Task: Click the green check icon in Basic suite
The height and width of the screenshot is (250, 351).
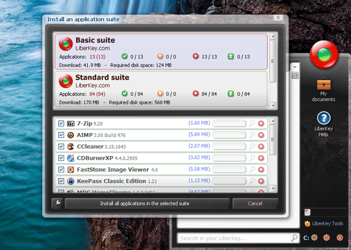Action: pos(124,56)
